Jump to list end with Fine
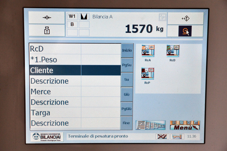Image resolution: width=227 pixels, height=151 pixels. [x=127, y=123]
